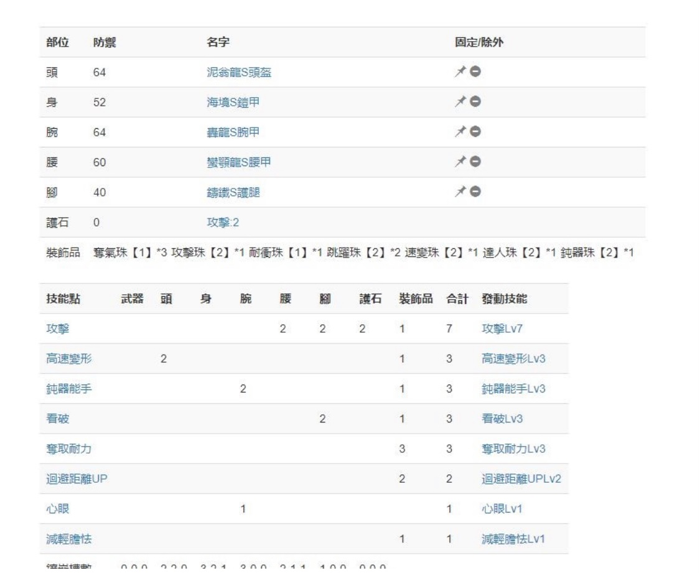The height and width of the screenshot is (573, 700).
Task: Click the 減輕膽怯Lv1 activated skill link
Action: (x=513, y=539)
